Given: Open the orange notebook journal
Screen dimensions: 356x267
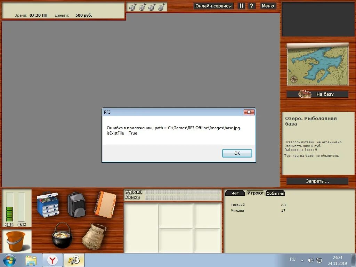Looking at the screenshot, I should (x=105, y=204).
